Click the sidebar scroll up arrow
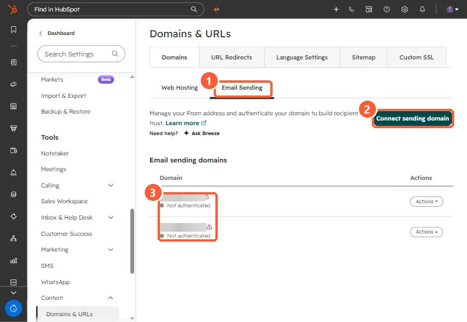Viewport: 467px width, 322px height. pos(133,77)
